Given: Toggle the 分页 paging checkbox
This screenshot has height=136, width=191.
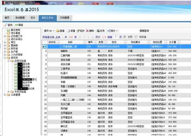Looking at the screenshot, I should point(125,37).
